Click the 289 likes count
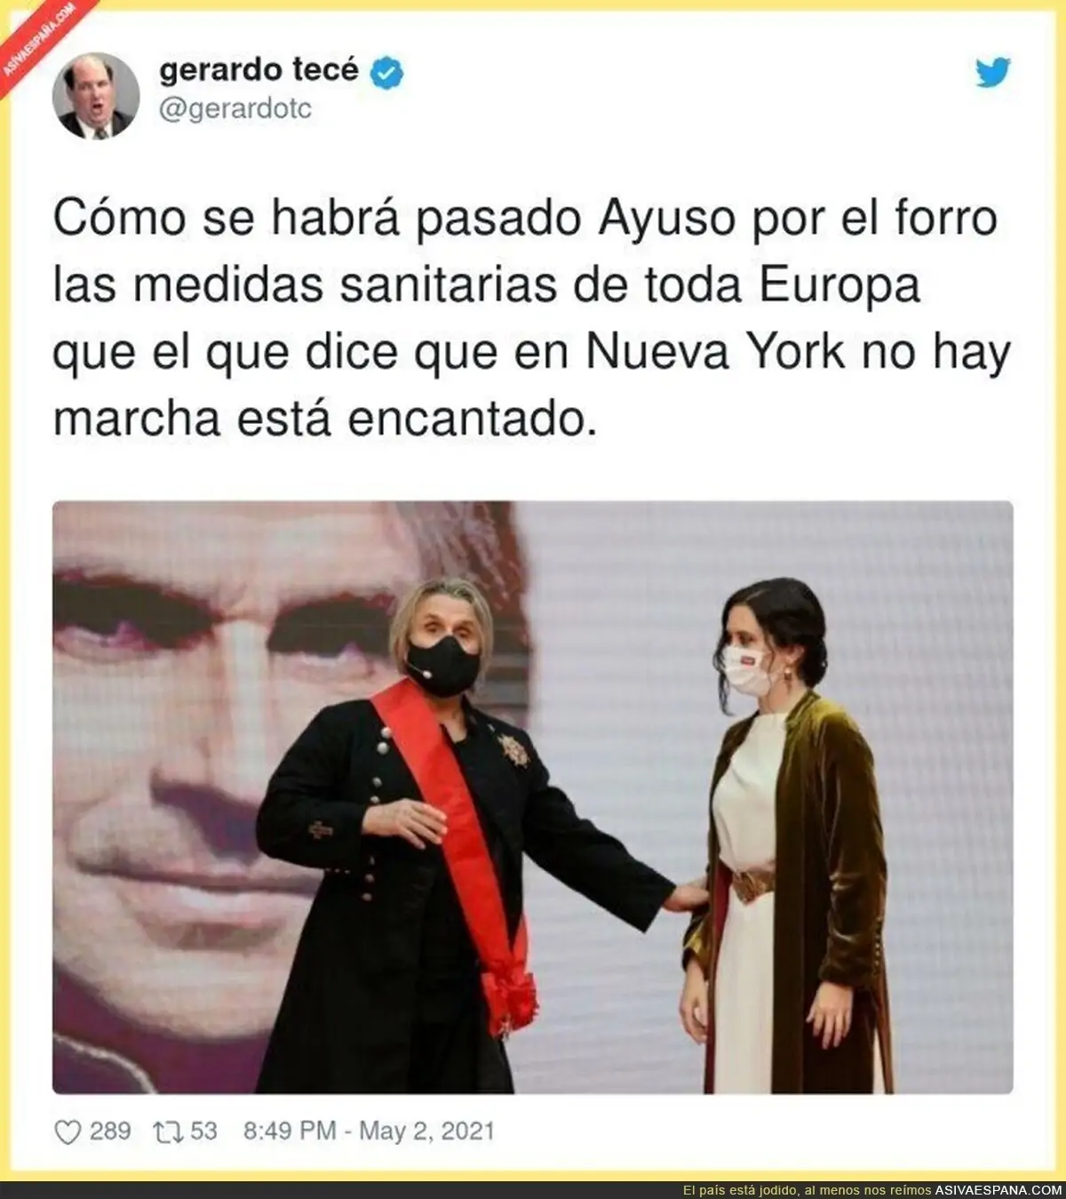Viewport: 1066px width, 1199px height. (110, 1131)
